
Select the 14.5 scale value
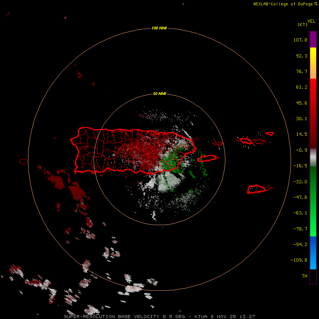click(x=302, y=134)
